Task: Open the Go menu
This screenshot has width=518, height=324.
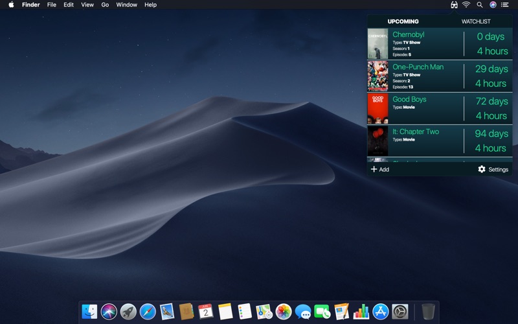Action: tap(105, 5)
